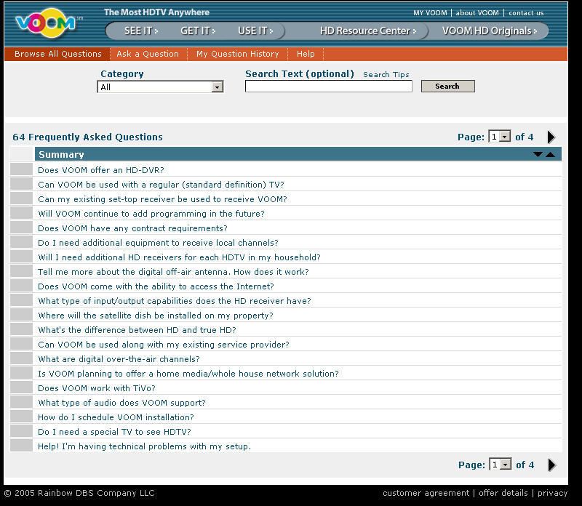Sort Summary column descending with down arrow
This screenshot has width=582, height=506.
(538, 154)
